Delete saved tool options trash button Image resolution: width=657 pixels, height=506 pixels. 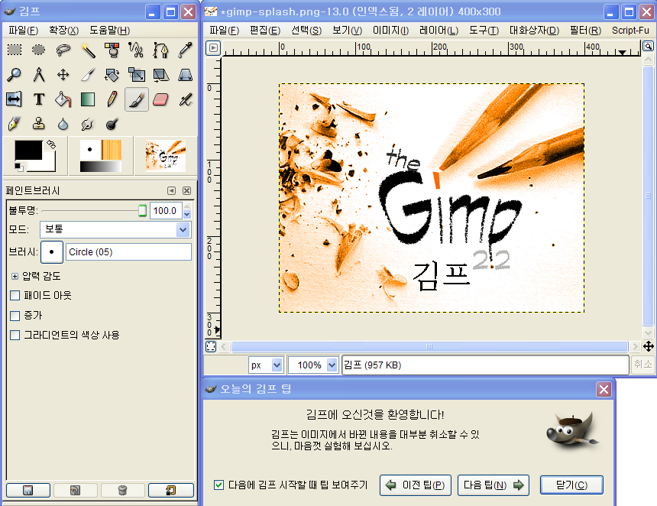123,490
